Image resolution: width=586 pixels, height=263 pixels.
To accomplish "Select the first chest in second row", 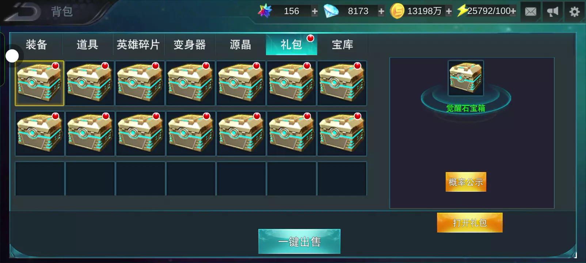I will 39,134.
